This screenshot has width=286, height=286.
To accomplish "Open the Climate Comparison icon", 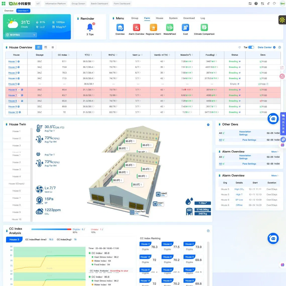I will coord(204,28).
